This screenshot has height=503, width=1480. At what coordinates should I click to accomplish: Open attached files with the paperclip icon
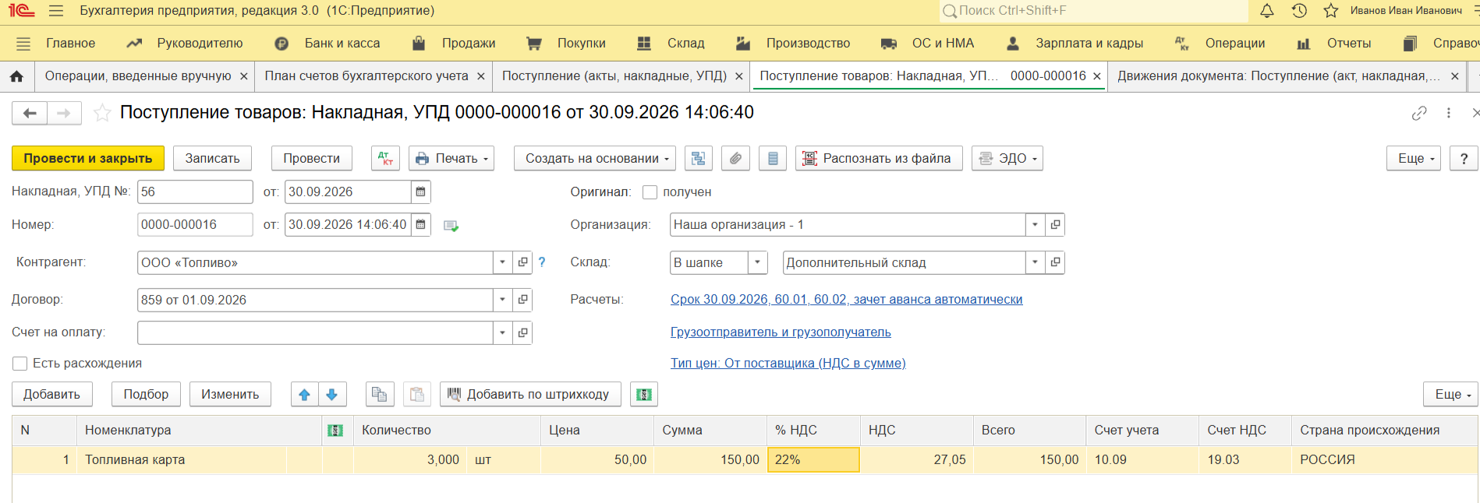[x=735, y=158]
